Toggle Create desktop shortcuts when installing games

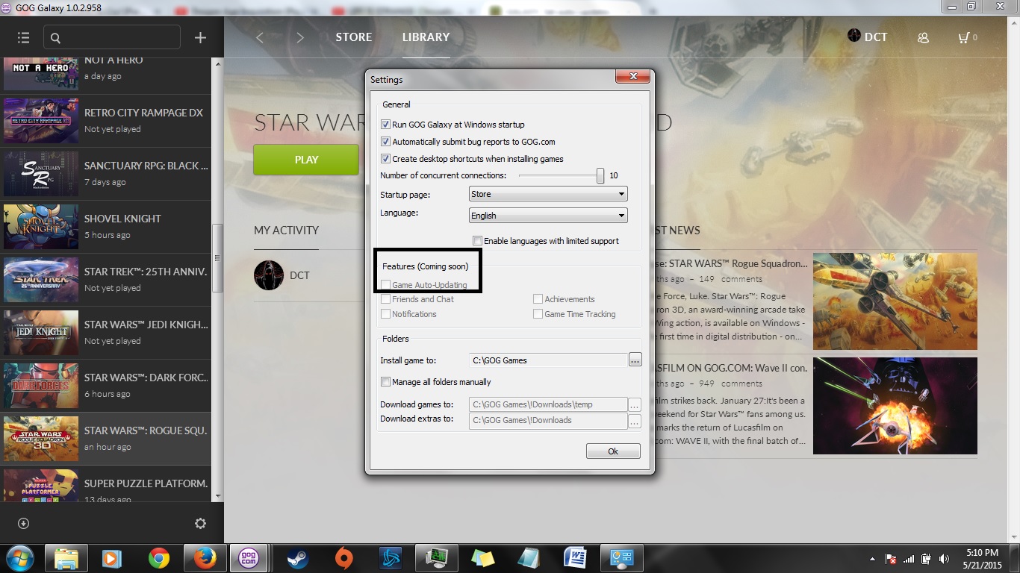tap(385, 159)
